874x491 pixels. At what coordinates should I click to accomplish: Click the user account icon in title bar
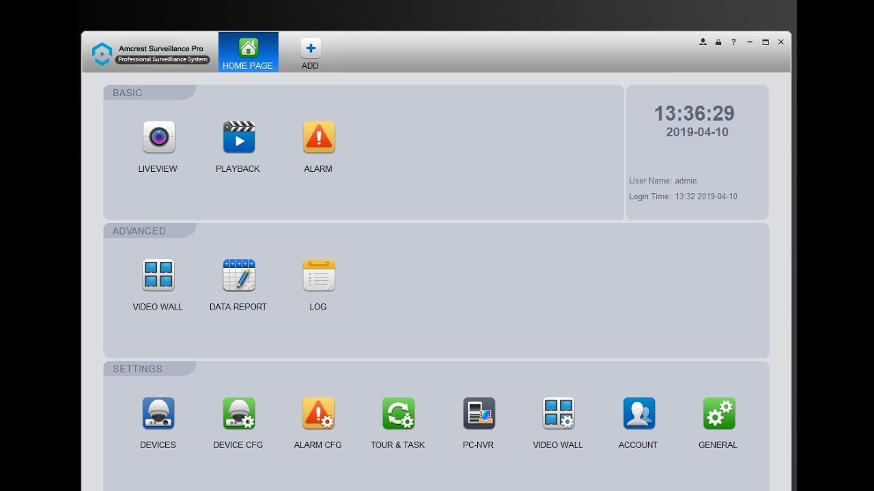pyautogui.click(x=703, y=42)
